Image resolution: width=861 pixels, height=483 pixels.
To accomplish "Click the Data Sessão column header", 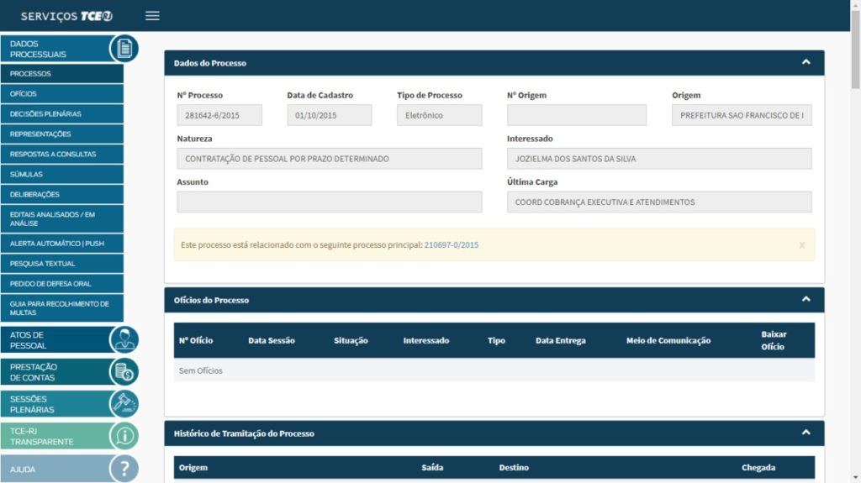I will [272, 340].
